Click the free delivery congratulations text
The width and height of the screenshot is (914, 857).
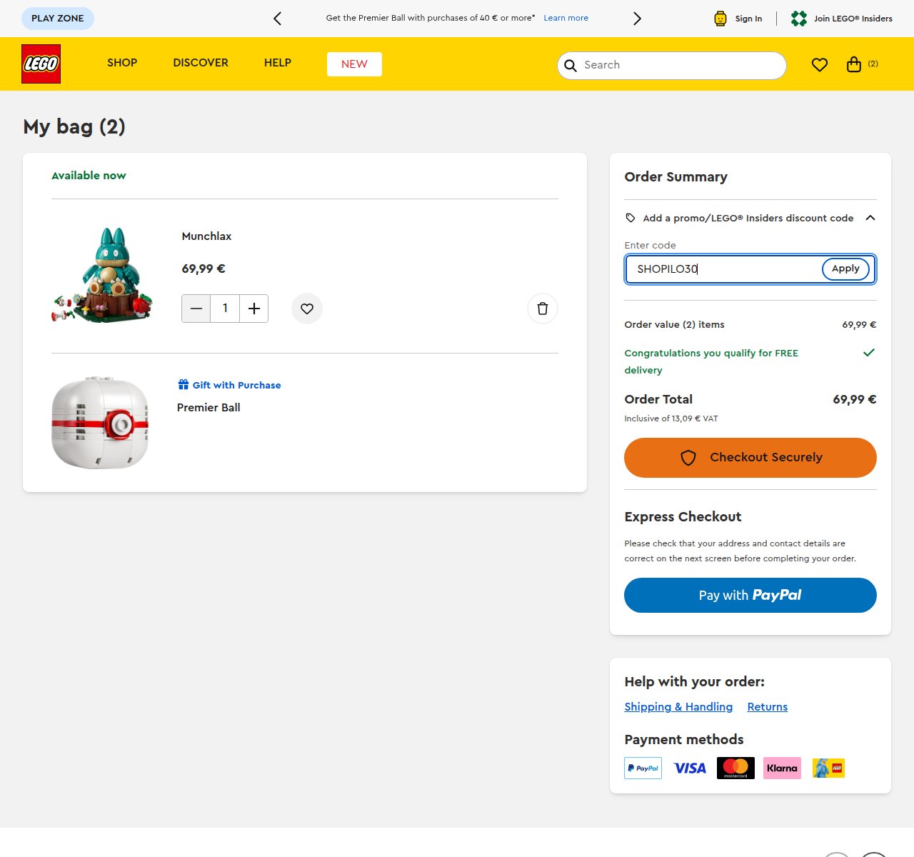coord(711,361)
